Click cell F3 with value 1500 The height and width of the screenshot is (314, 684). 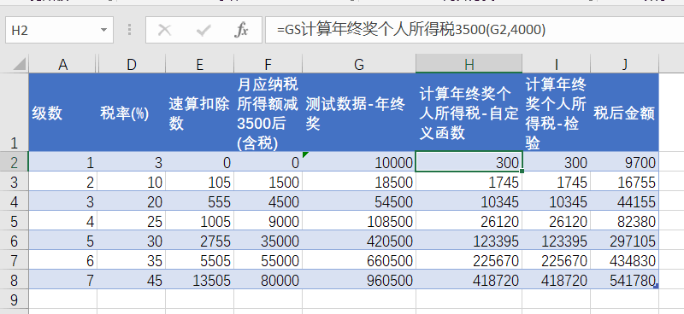tap(268, 182)
